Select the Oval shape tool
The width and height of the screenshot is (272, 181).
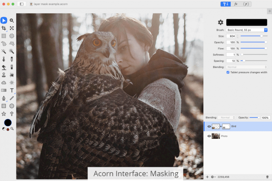click(12, 106)
